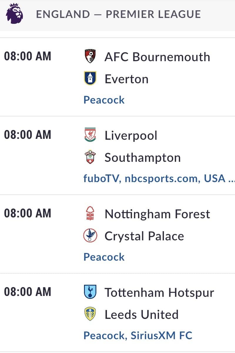Tap the Premier League lion logo
This screenshot has height=353, width=235.
click(x=14, y=14)
